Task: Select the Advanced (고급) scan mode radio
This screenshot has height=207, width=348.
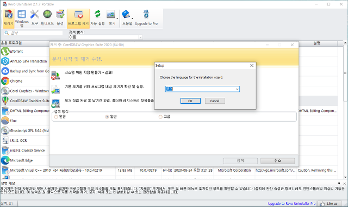Action: [160, 117]
